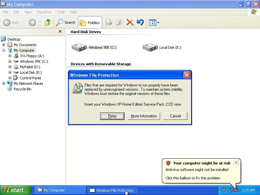Viewport: 260px width, 195px height.
Task: Select Control Panel icon in tree
Action: click(x=16, y=78)
